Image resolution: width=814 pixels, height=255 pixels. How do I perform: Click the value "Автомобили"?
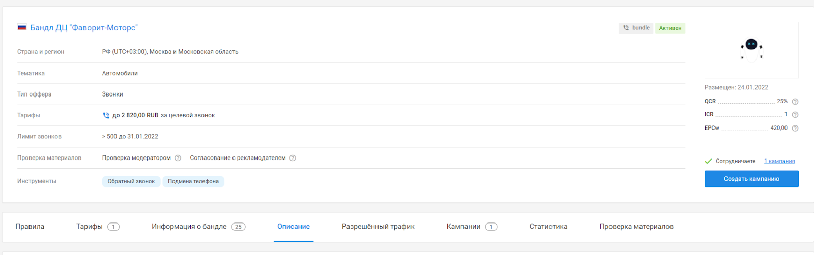coord(120,73)
